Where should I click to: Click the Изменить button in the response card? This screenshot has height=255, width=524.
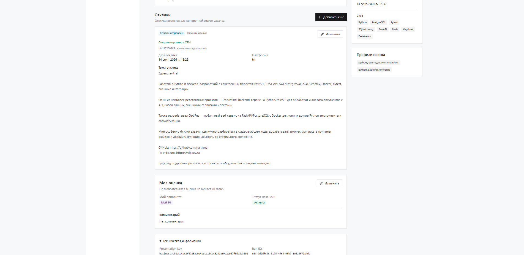click(330, 34)
